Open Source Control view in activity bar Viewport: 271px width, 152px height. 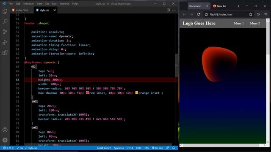click(5, 32)
